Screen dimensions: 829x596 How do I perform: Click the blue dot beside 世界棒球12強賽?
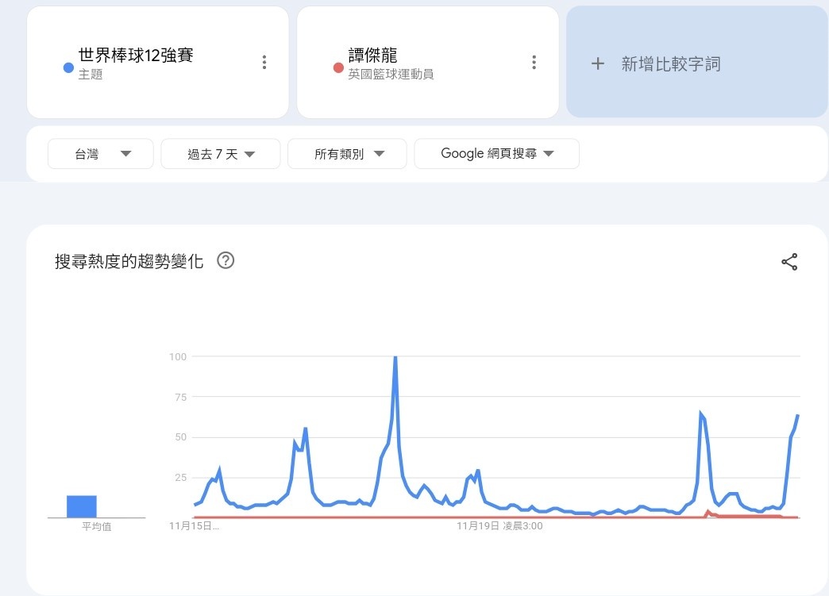pos(68,67)
